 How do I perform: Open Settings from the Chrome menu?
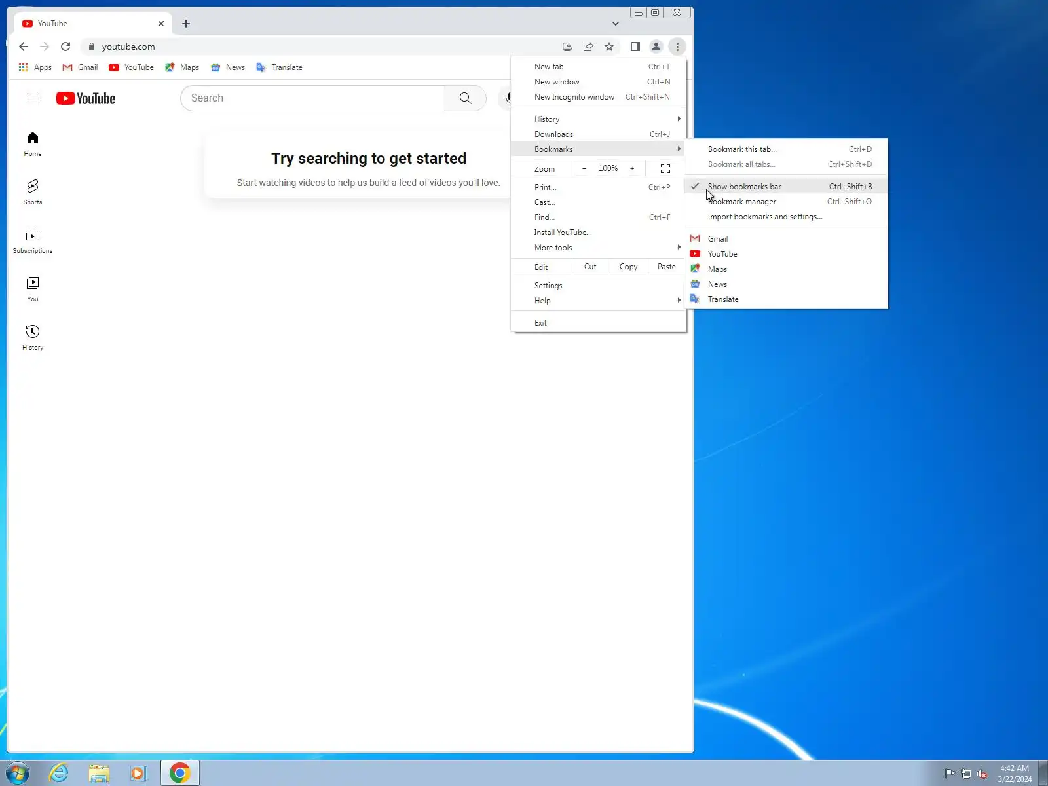pos(599,286)
